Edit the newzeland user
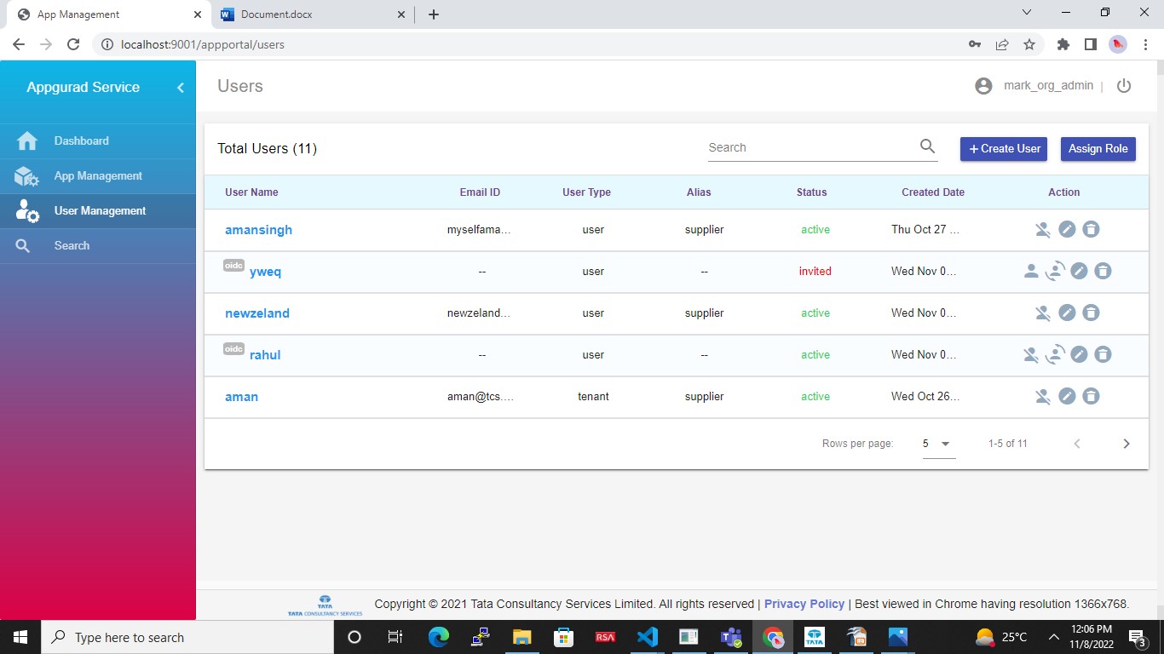This screenshot has height=654, width=1164. tap(1067, 313)
